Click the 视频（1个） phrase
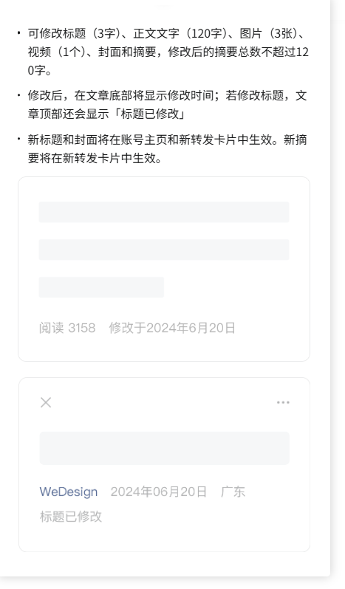The height and width of the screenshot is (589, 345). [57, 52]
